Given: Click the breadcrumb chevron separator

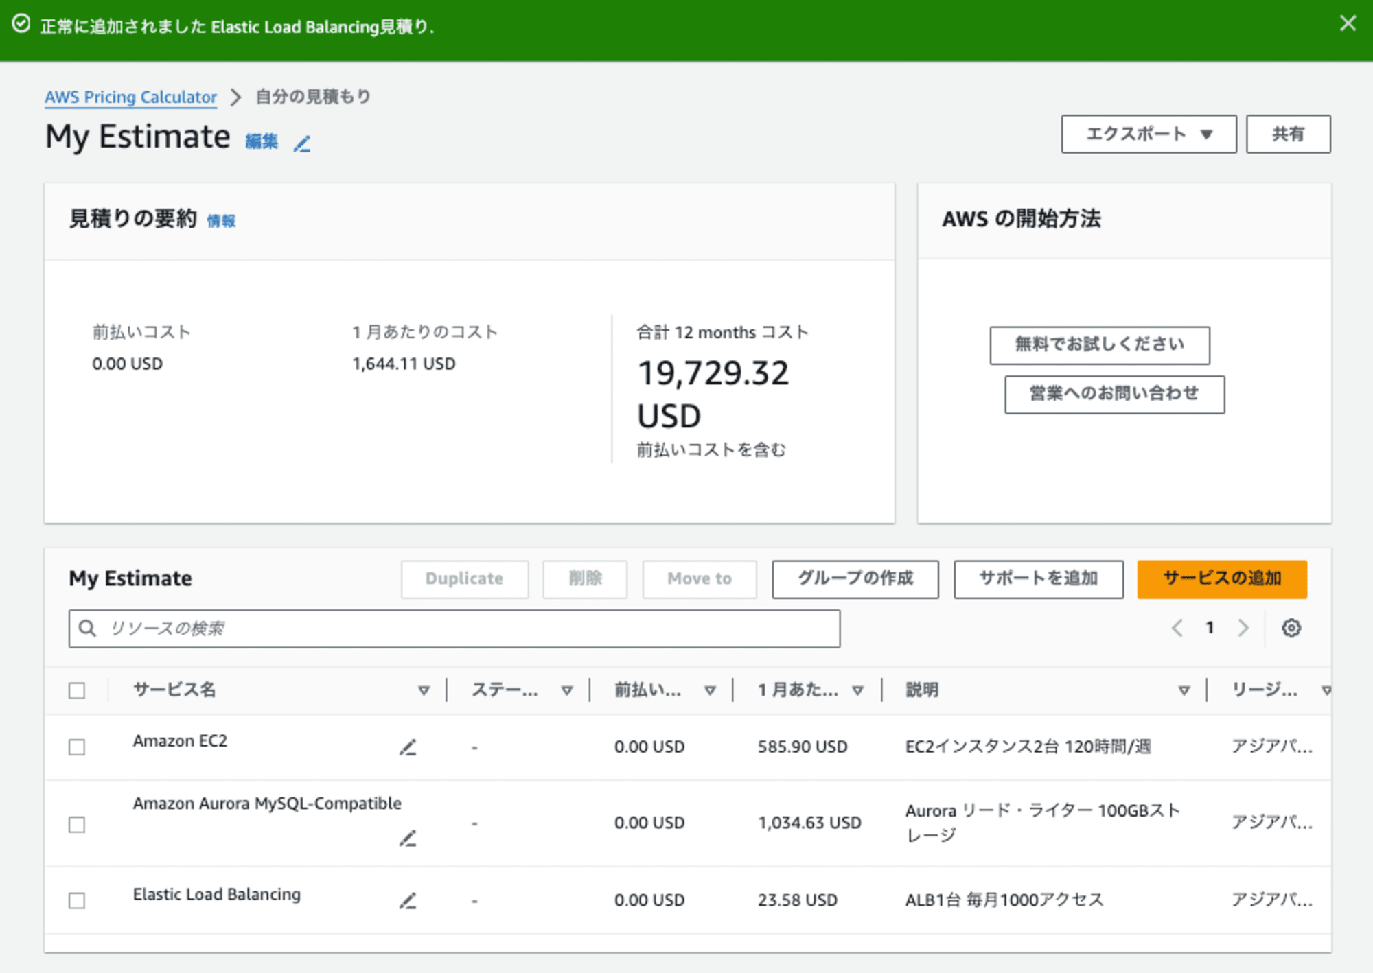Looking at the screenshot, I should coord(235,97).
